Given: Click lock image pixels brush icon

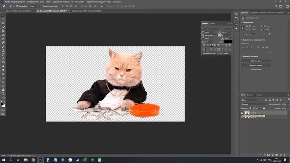Looking at the screenshot, I should (x=254, y=108).
